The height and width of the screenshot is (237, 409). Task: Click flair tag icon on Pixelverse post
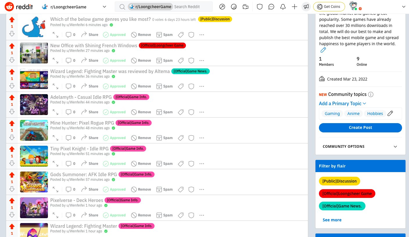pos(181,215)
